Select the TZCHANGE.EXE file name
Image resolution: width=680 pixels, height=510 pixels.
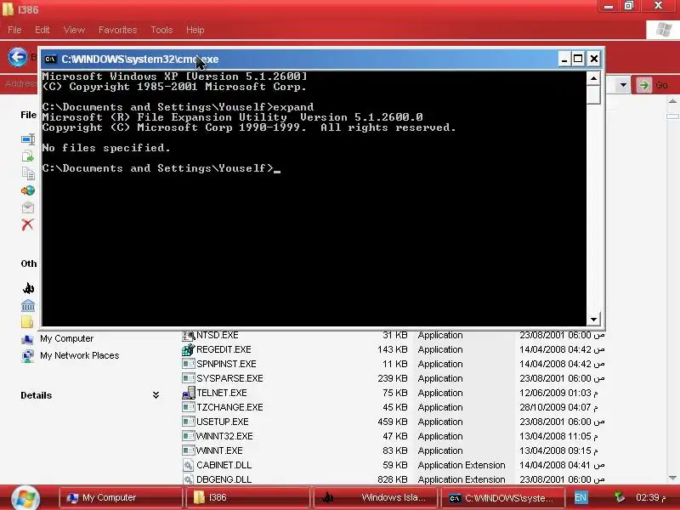point(229,408)
